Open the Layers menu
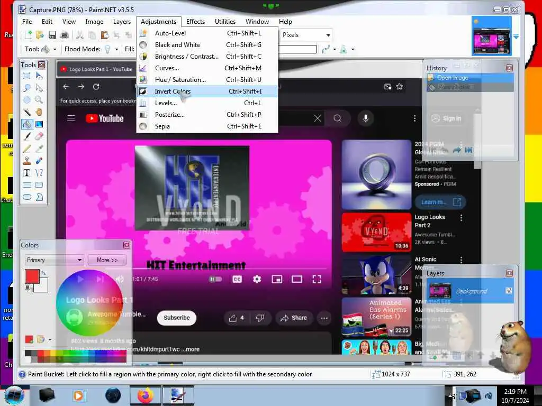 [x=122, y=21]
